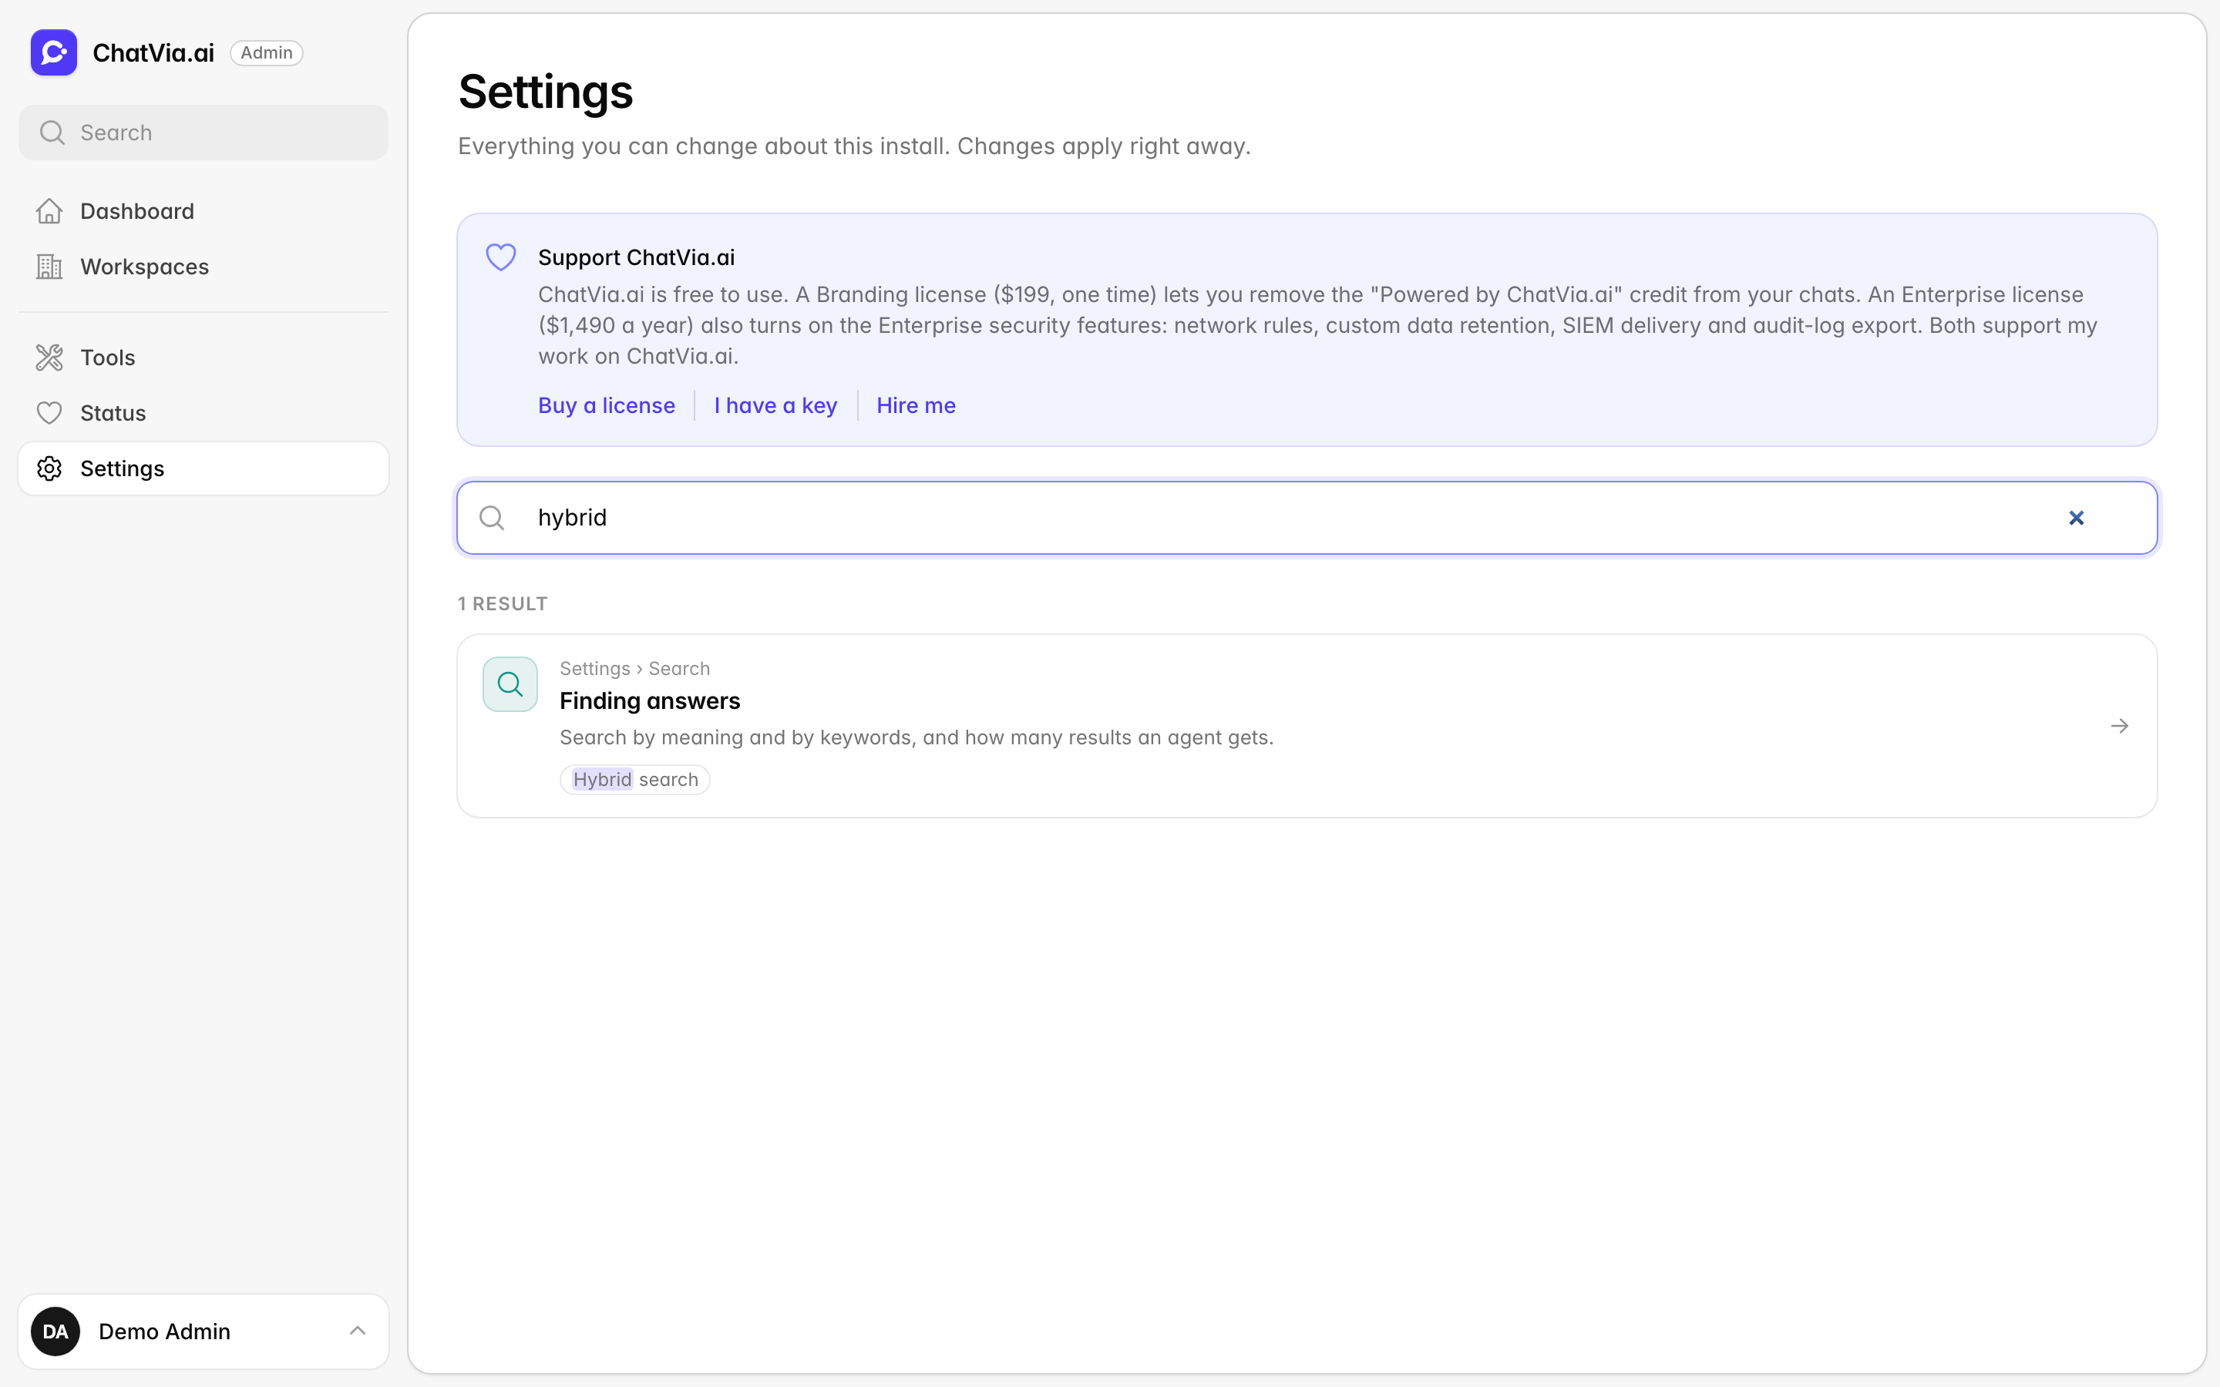Click the arrow on Finding answers card
2220x1387 pixels.
(x=2119, y=726)
